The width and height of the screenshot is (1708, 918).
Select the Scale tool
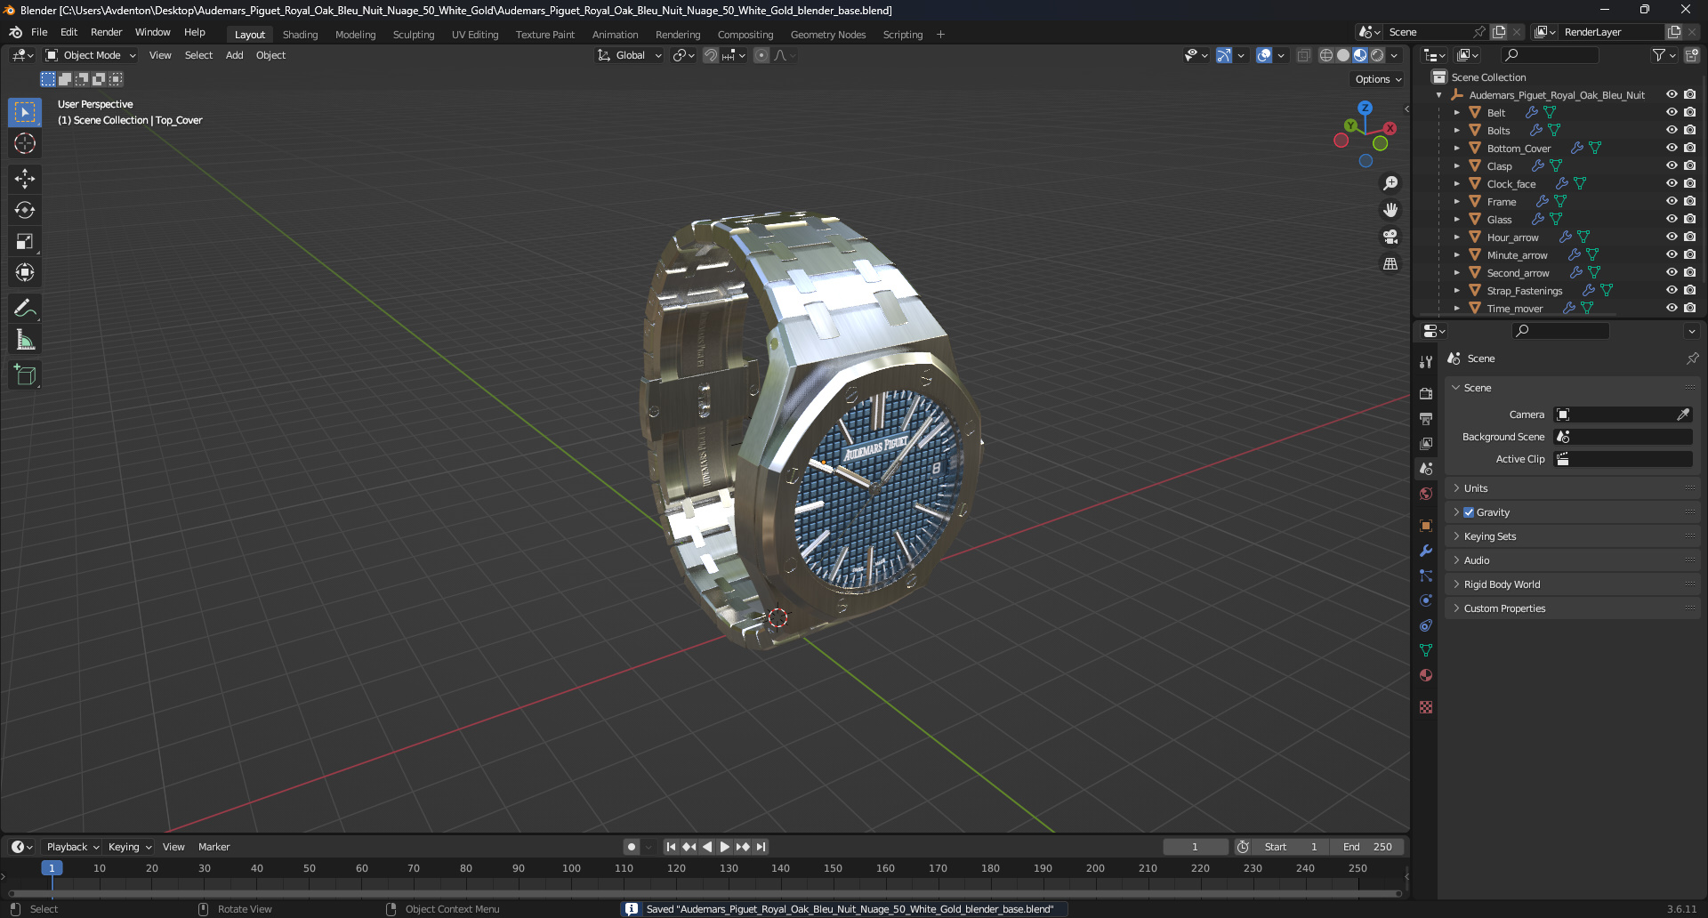coord(25,241)
